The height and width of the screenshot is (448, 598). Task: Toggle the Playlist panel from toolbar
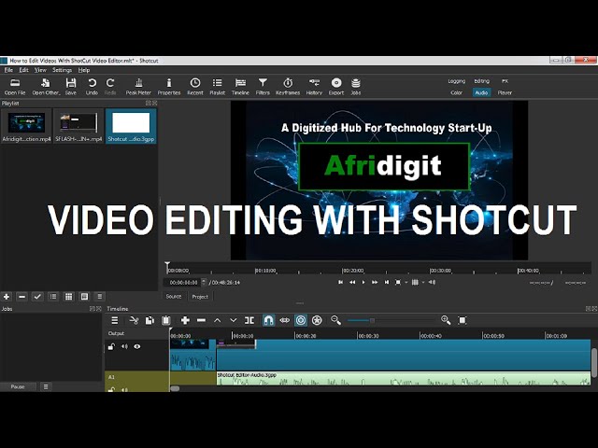218,87
